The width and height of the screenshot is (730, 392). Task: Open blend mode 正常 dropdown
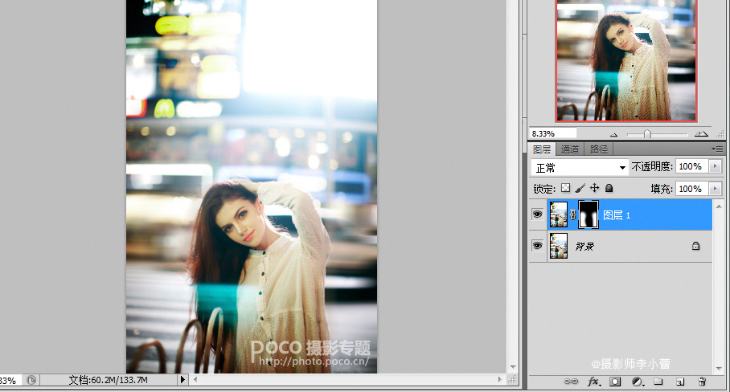pyautogui.click(x=579, y=167)
